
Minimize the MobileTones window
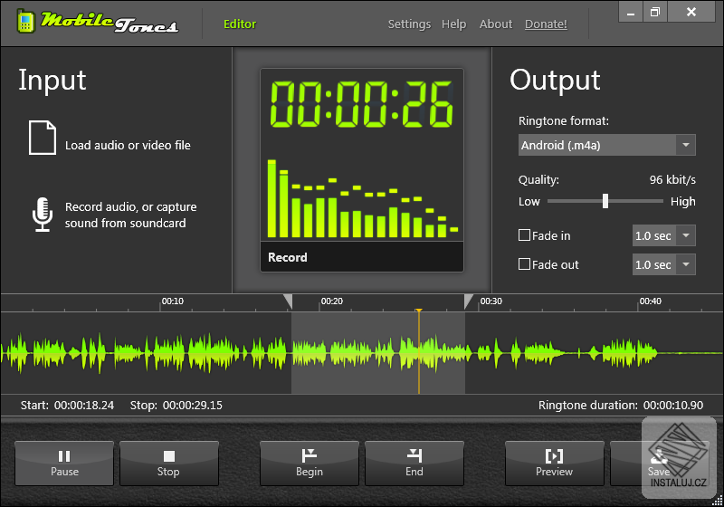point(631,12)
